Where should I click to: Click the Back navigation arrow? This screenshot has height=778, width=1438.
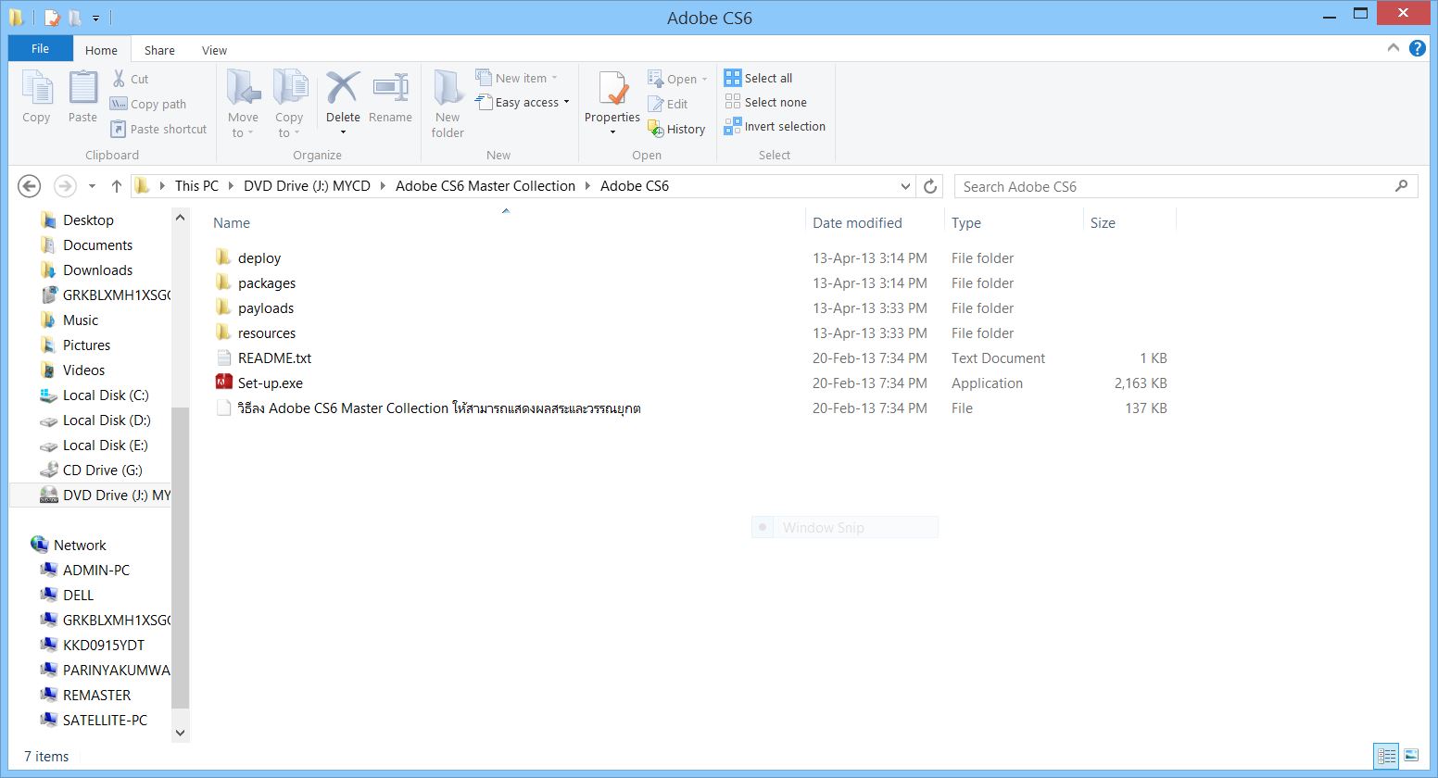point(30,186)
